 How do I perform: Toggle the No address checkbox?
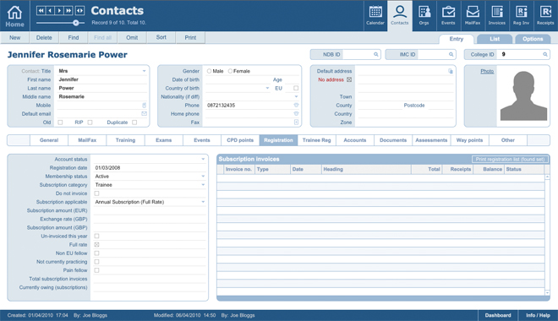(349, 79)
